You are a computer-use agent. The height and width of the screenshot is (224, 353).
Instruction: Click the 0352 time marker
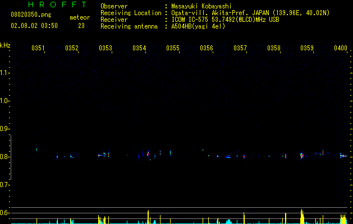click(72, 48)
